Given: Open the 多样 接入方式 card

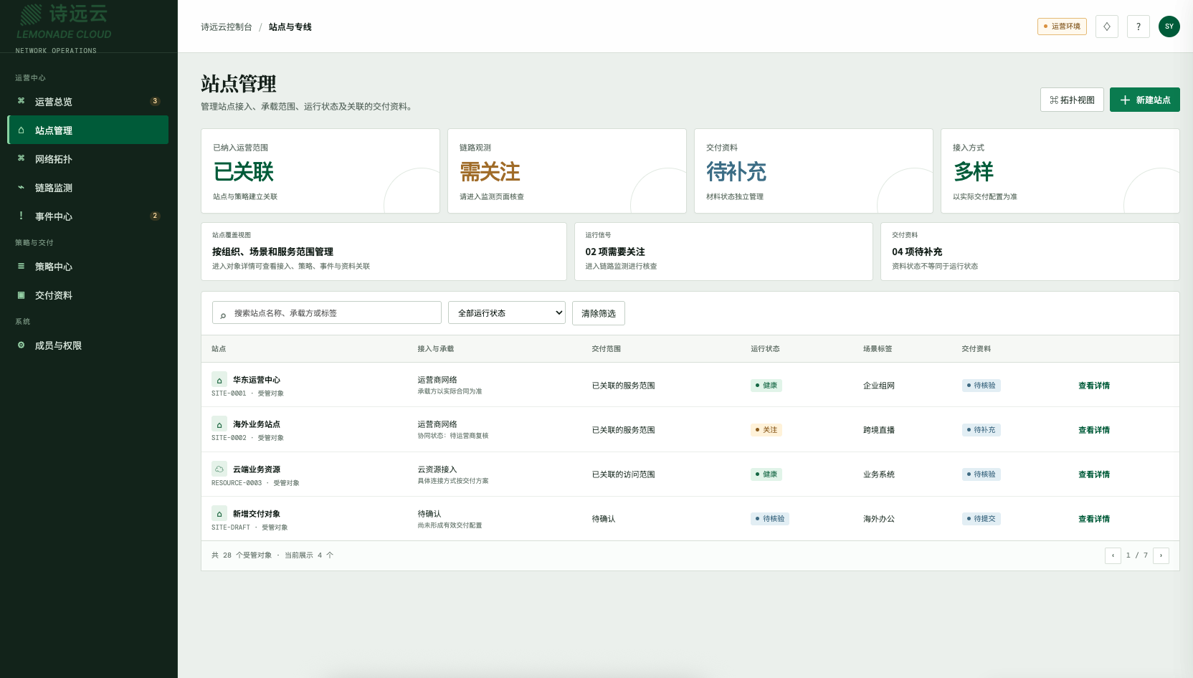Looking at the screenshot, I should tap(1060, 171).
